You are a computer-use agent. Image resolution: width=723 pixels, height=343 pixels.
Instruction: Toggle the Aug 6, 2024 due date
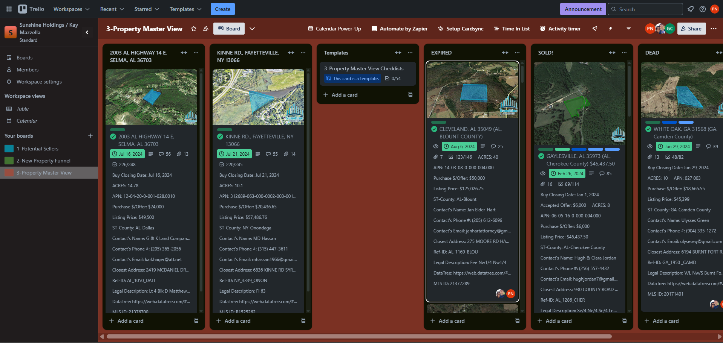point(459,146)
